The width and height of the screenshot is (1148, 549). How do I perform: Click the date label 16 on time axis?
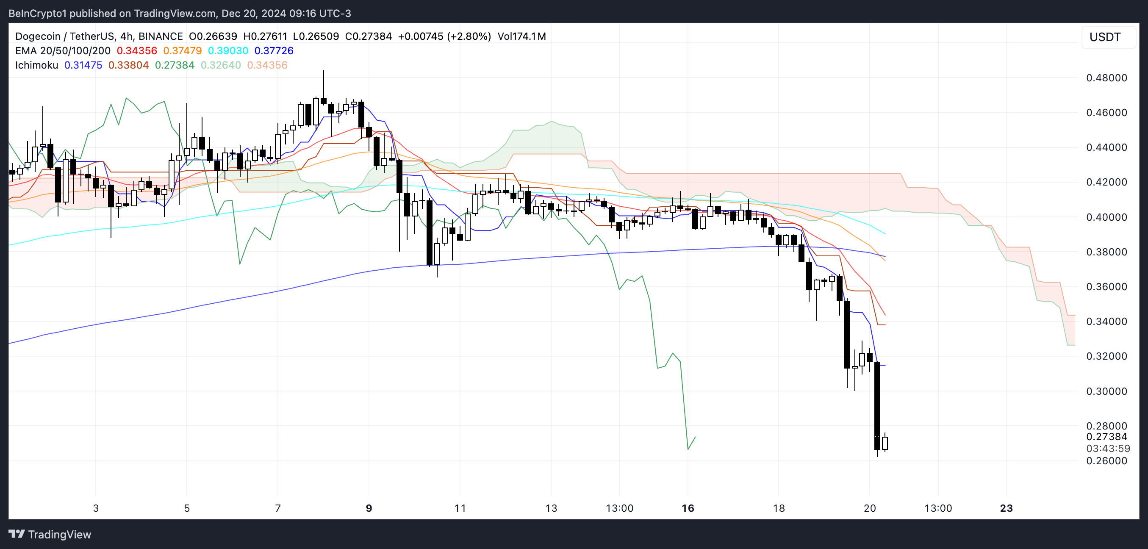pos(688,508)
